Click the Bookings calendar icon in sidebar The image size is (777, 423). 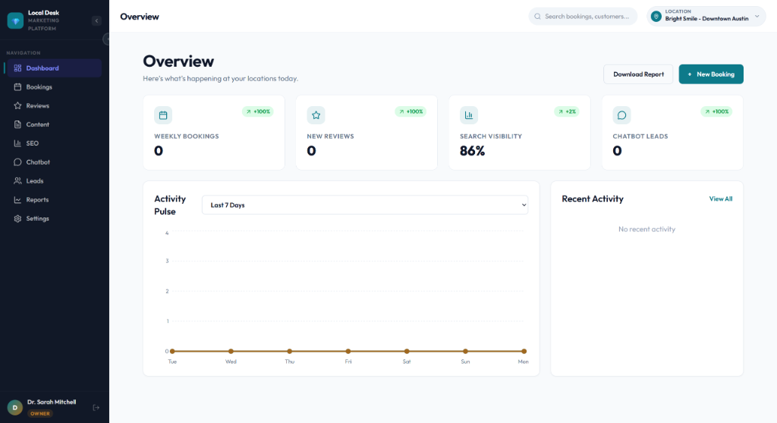(x=18, y=87)
